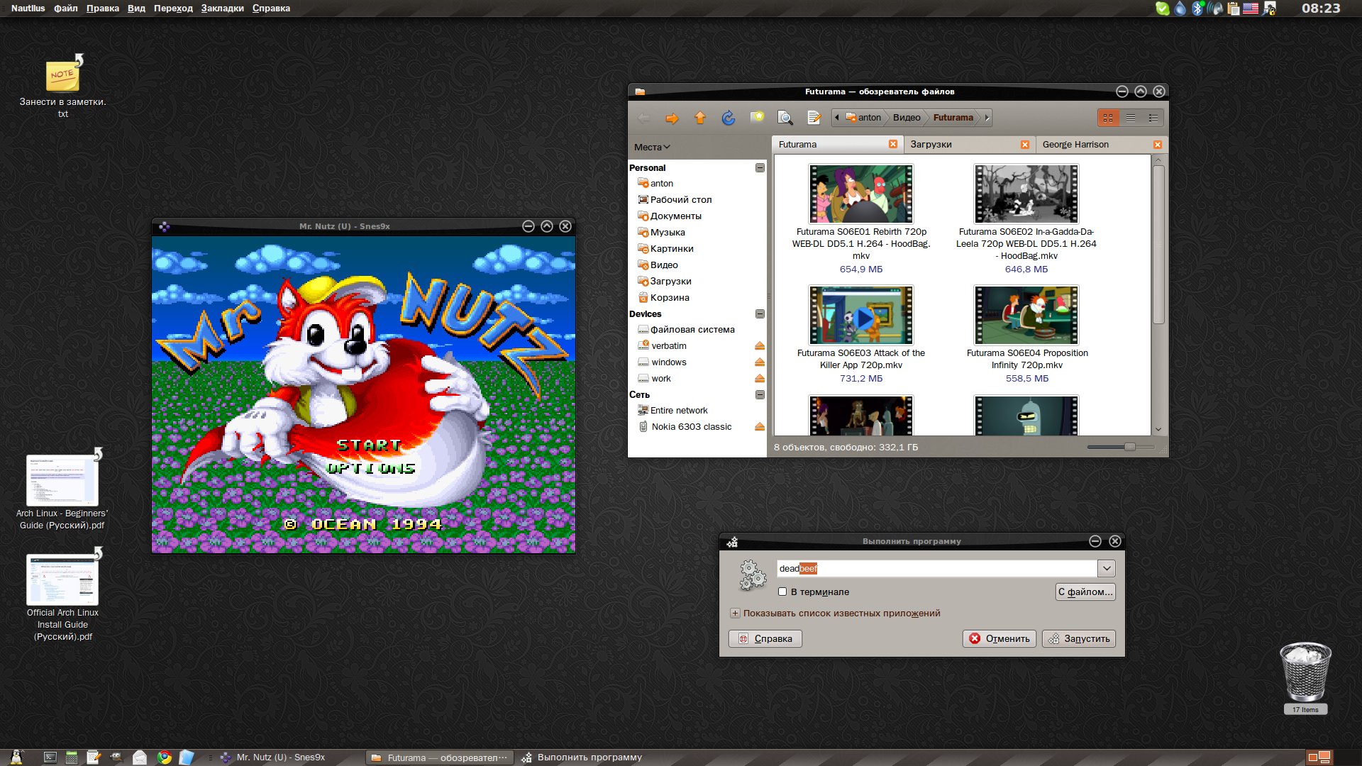The height and width of the screenshot is (766, 1362).
Task: Collapse the 'Сеть' sidebar section
Action: pos(760,395)
